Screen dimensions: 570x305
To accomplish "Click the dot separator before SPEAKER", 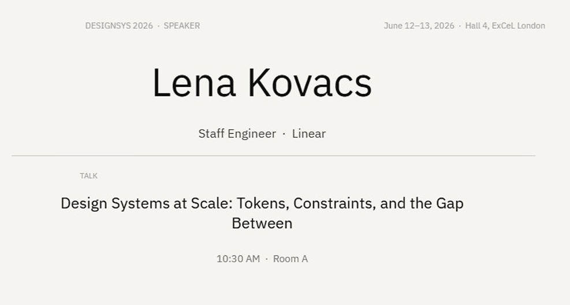I will 158,26.
